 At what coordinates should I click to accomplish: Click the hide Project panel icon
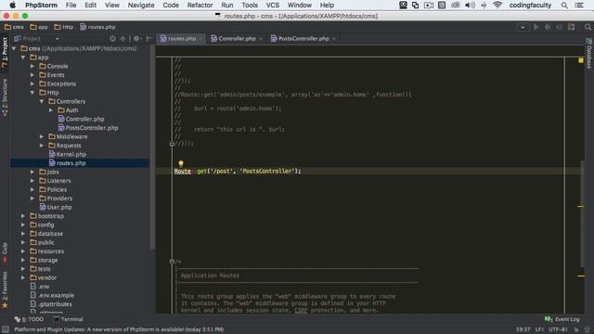pyautogui.click(x=148, y=39)
